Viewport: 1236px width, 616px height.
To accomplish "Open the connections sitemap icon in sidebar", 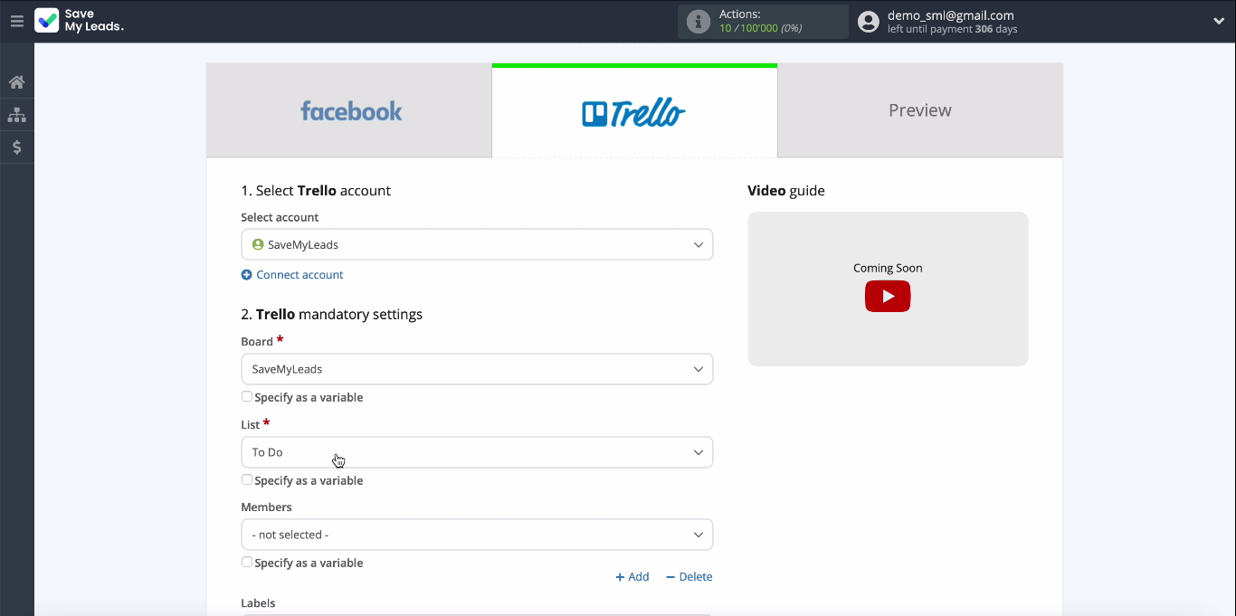I will click(x=16, y=115).
